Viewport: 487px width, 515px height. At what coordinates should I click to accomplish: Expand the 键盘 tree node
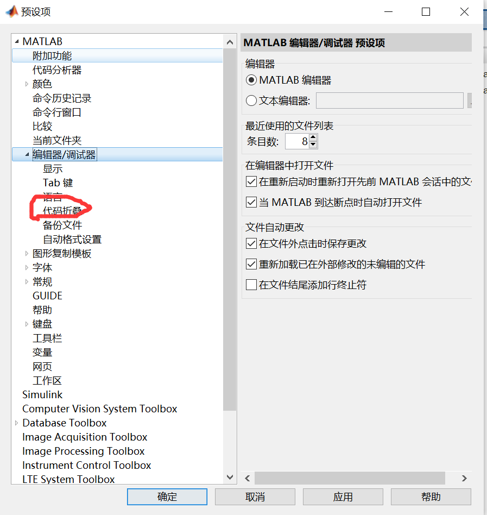click(x=27, y=324)
